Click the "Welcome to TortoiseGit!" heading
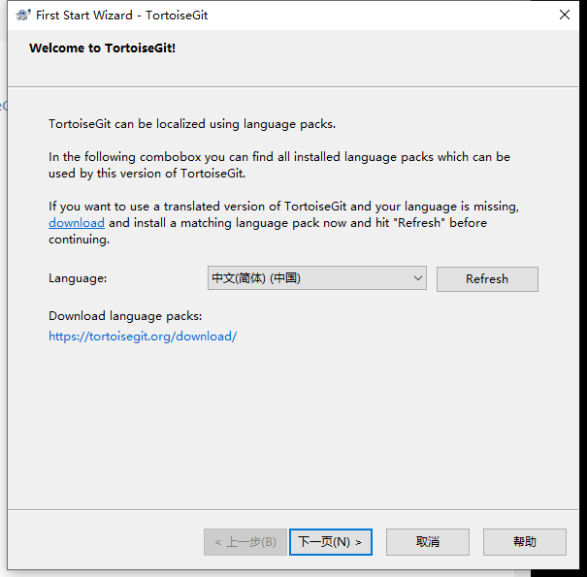The width and height of the screenshot is (587, 577). [x=102, y=48]
